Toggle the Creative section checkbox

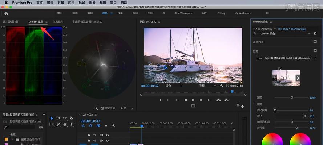[315, 50]
